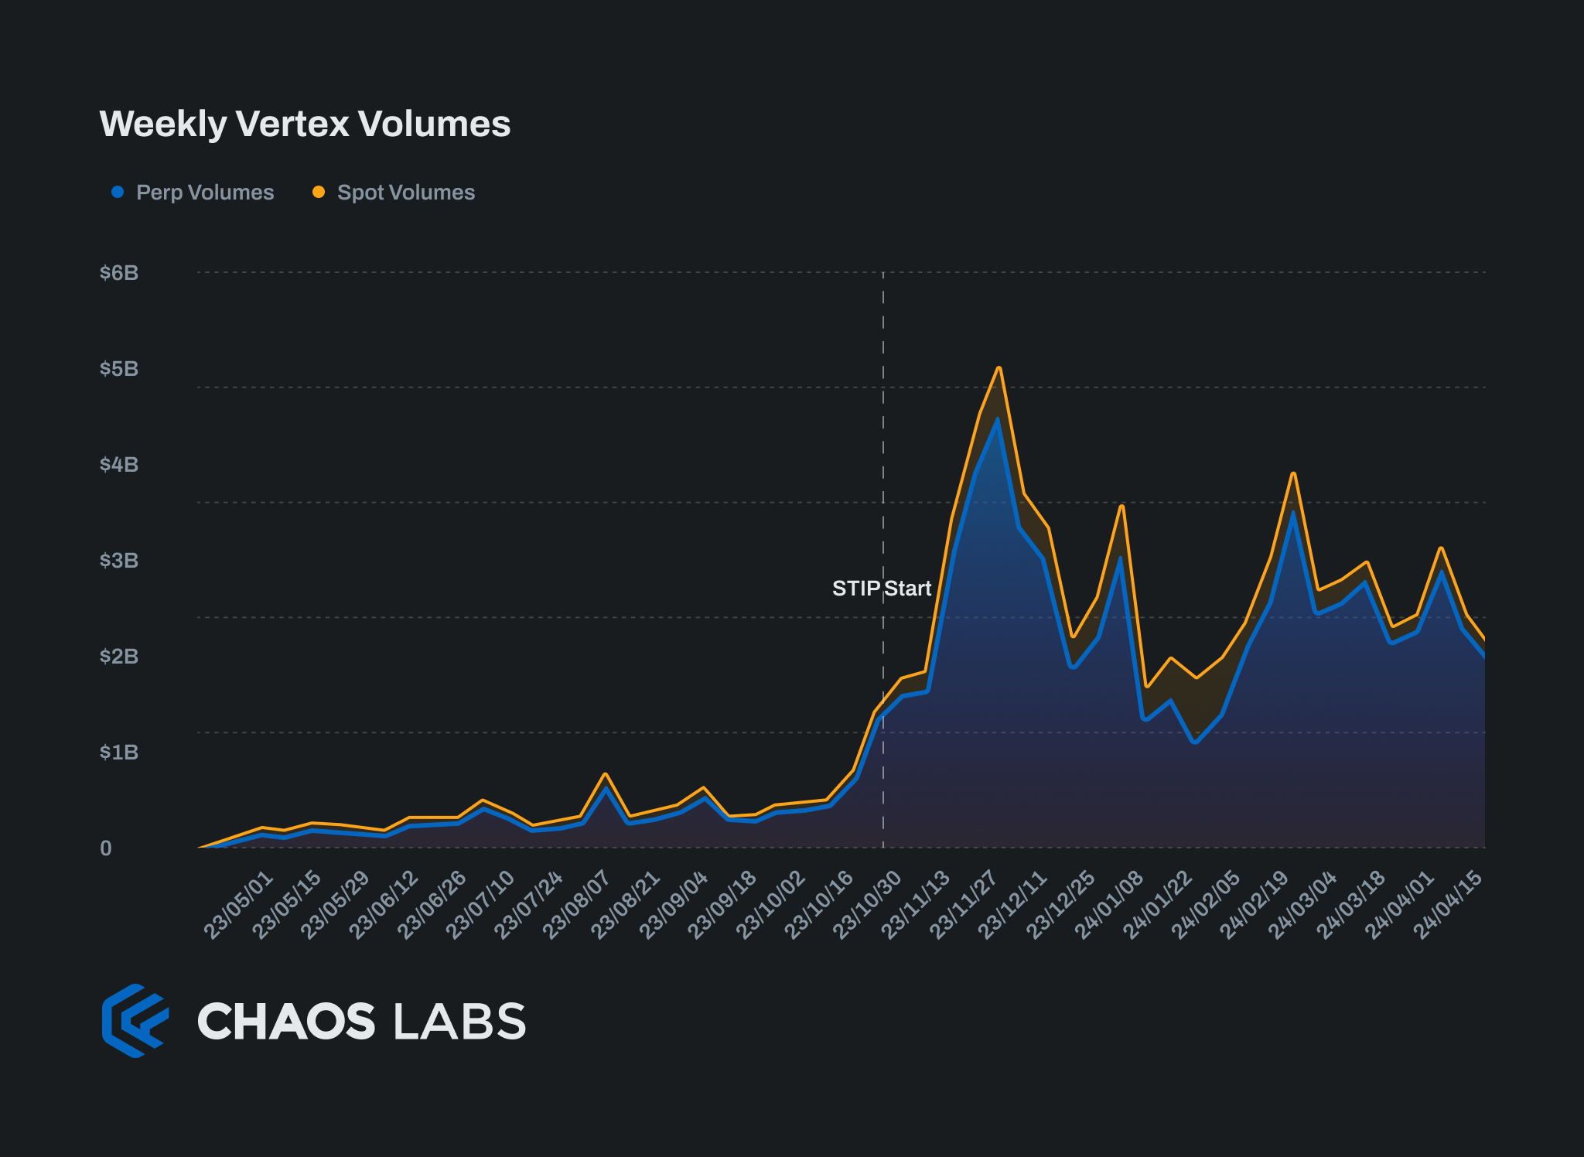The height and width of the screenshot is (1157, 1584).
Task: Click the CHAOS LABS wordmark text
Action: click(362, 1021)
